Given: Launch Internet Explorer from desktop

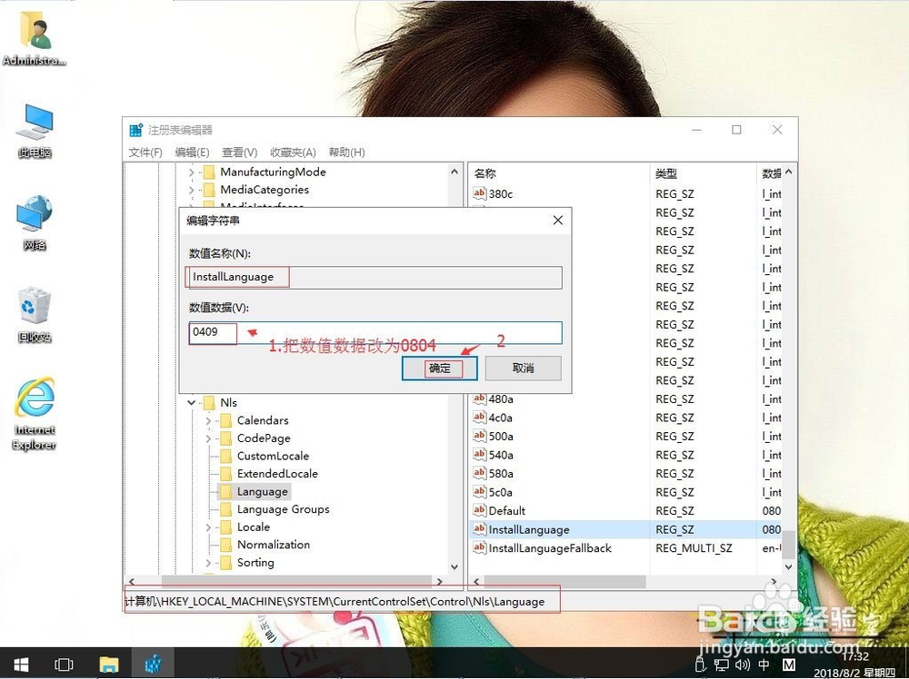Looking at the screenshot, I should click(x=35, y=414).
